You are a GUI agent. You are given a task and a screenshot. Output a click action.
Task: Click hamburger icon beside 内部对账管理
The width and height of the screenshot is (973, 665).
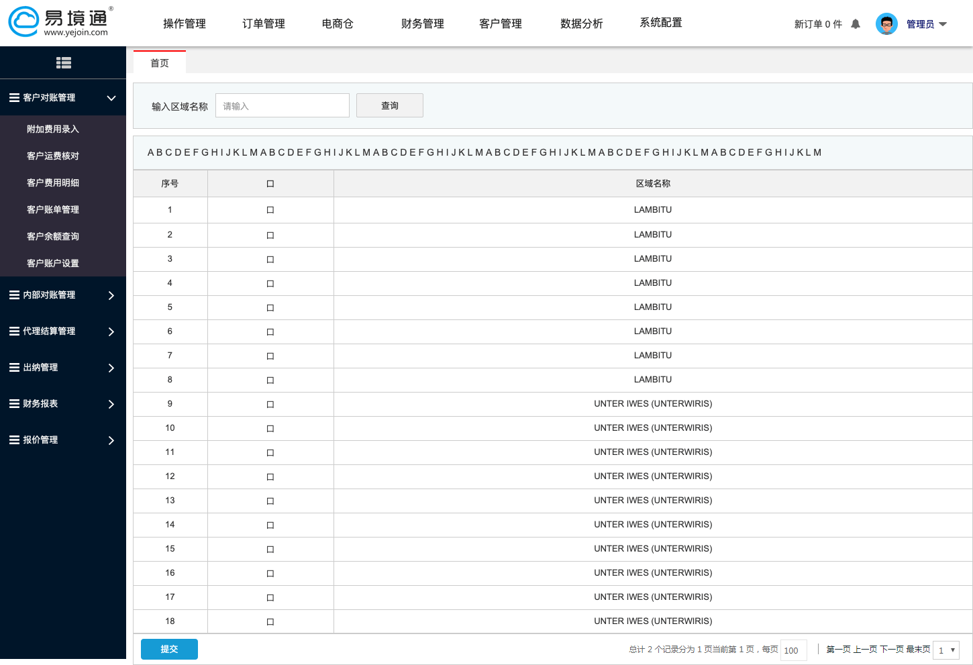(14, 295)
